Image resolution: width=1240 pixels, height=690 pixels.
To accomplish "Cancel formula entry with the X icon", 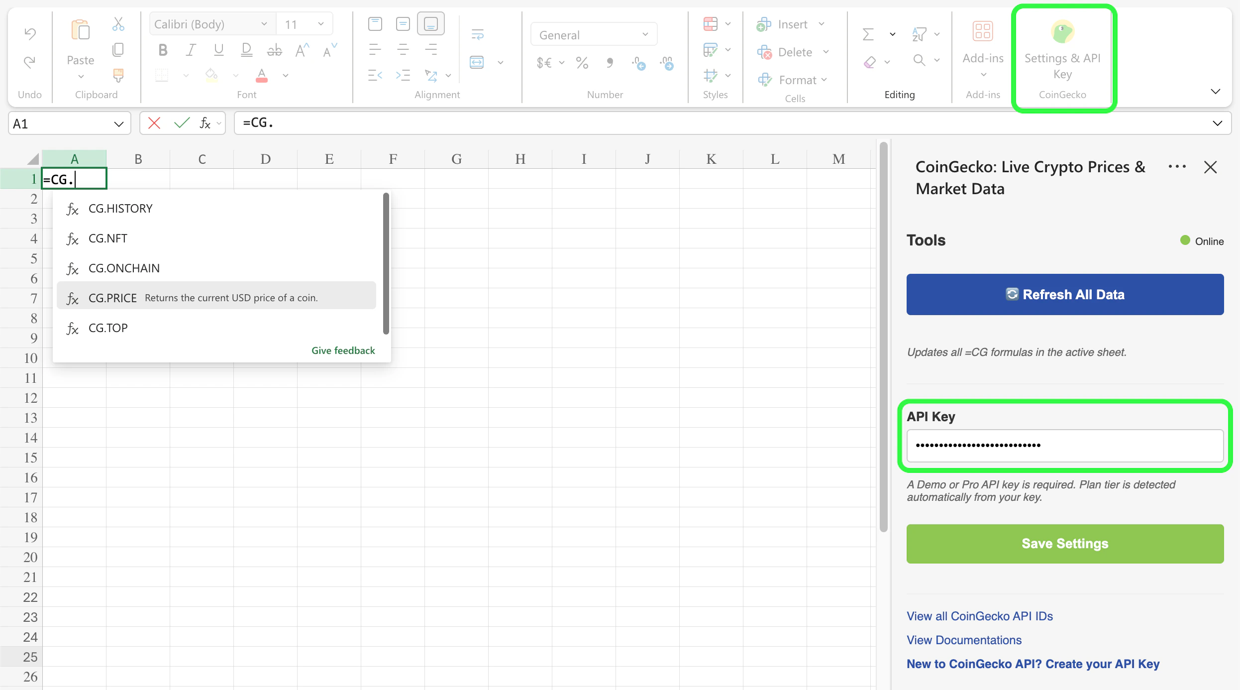I will 154,123.
